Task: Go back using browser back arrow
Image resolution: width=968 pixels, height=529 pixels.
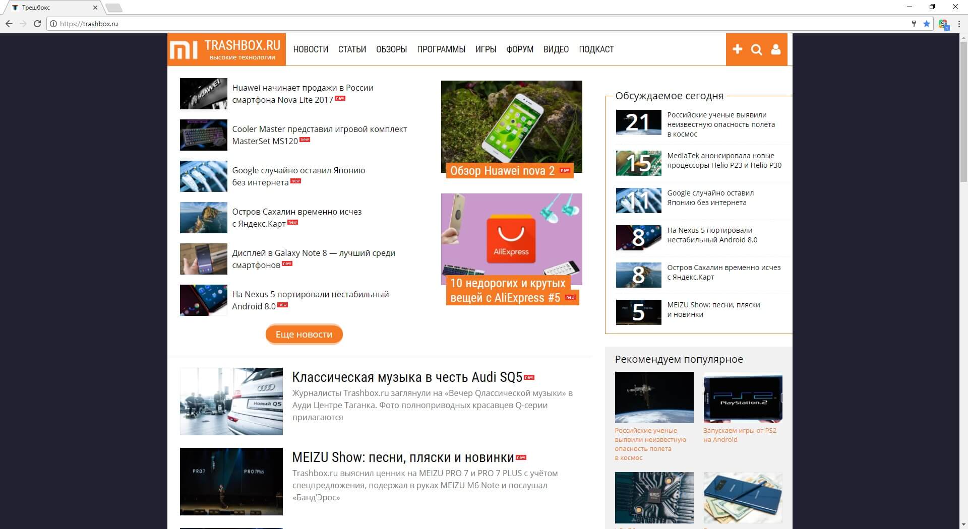Action: (9, 24)
